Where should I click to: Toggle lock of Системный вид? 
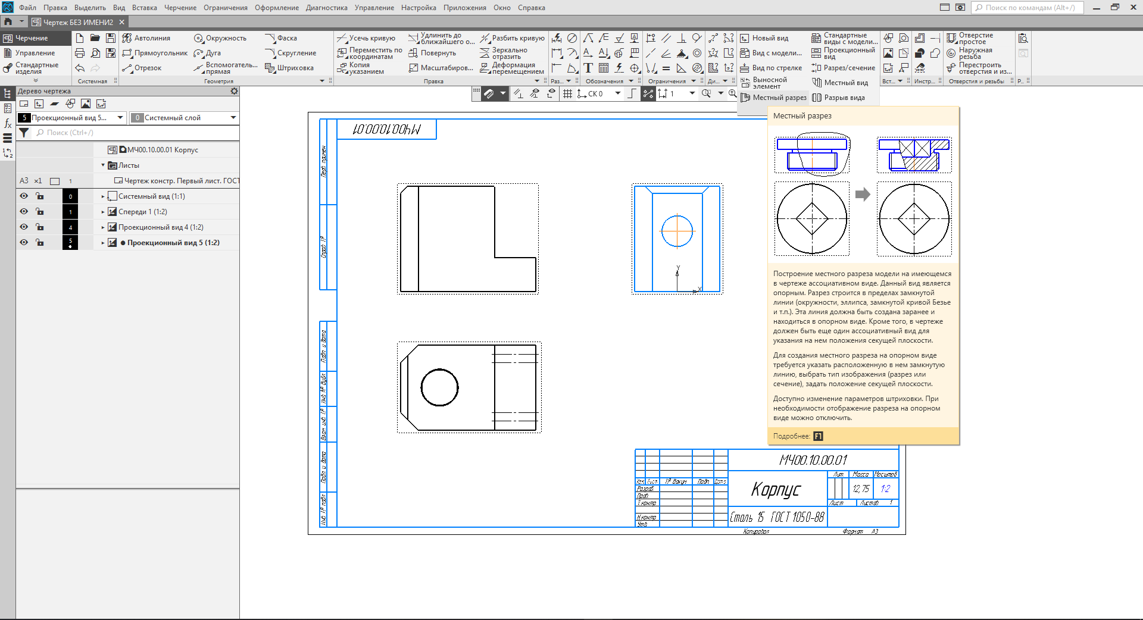tap(39, 196)
